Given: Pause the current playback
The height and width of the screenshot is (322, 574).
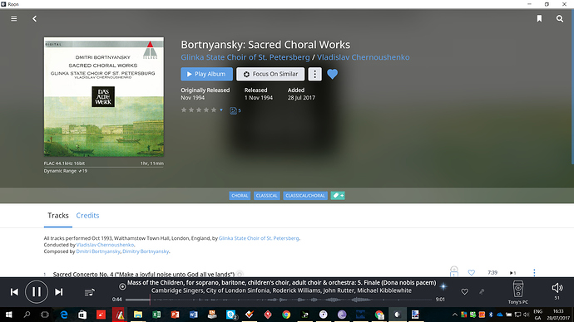Looking at the screenshot, I should click(37, 291).
